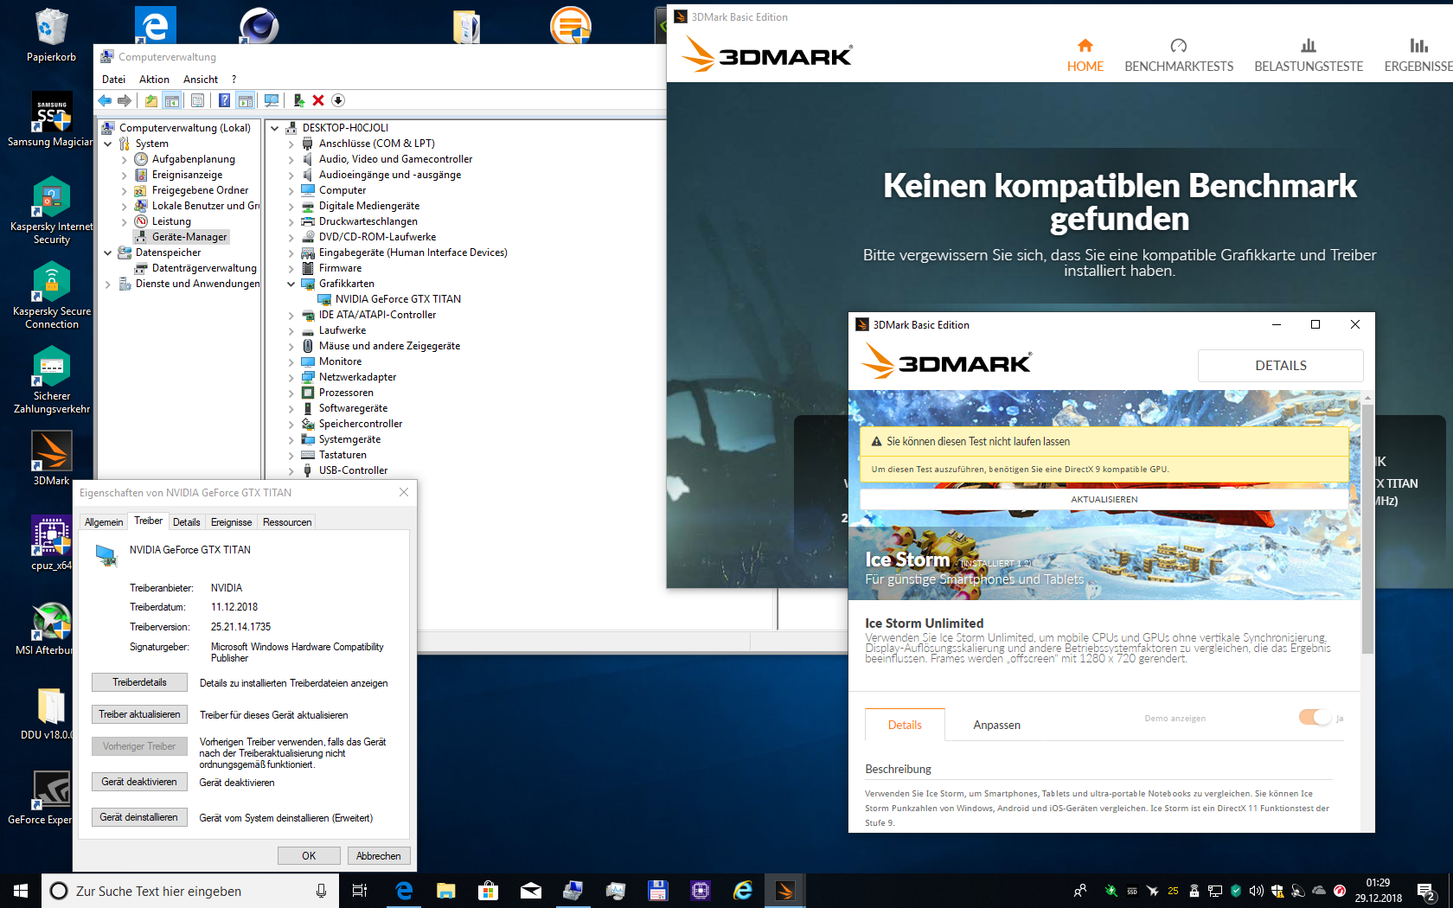Click the taskbar search box

(x=190, y=891)
